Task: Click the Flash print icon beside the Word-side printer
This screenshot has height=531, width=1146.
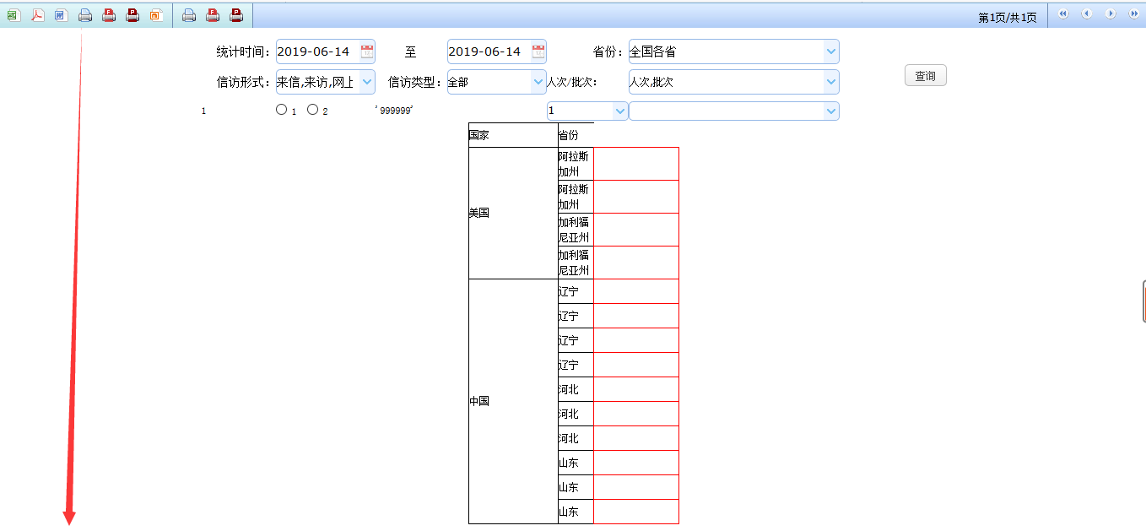Action: tap(109, 14)
